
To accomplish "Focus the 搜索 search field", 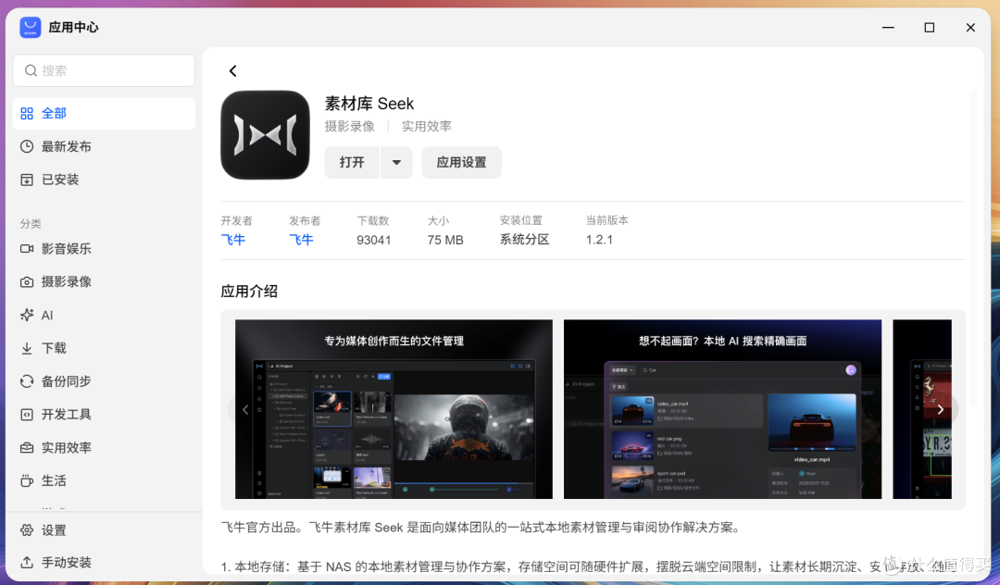I will [104, 70].
